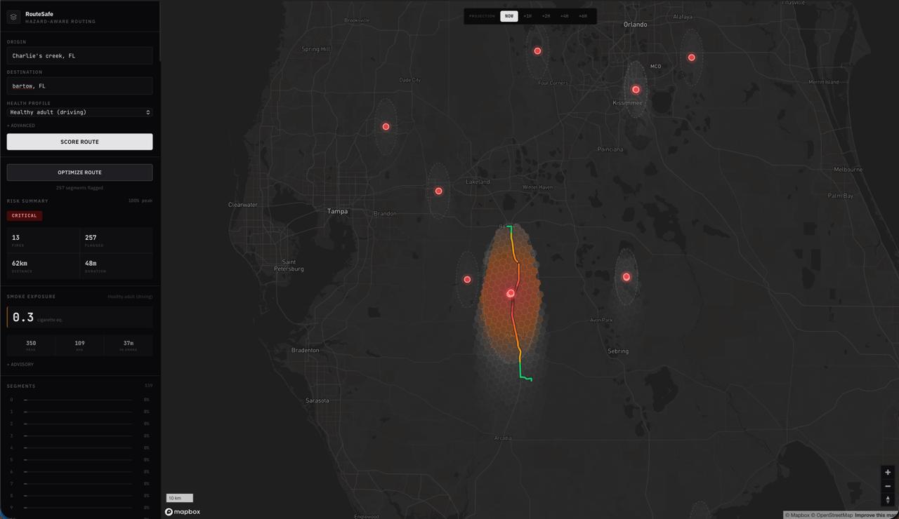
Task: Select the fire marker on the route
Action: (511, 293)
